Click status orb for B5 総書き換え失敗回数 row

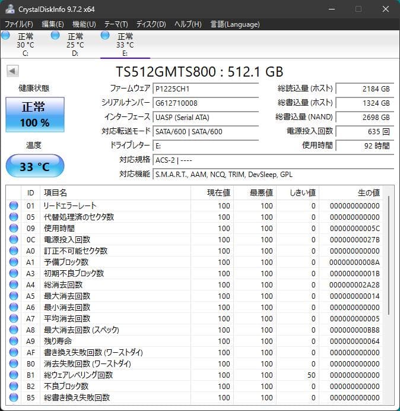pos(14,397)
